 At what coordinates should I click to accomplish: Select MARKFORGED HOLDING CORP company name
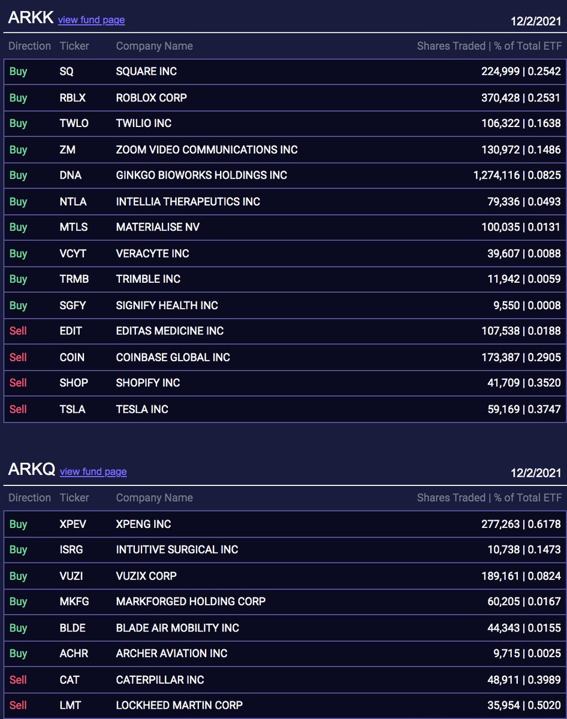191,602
